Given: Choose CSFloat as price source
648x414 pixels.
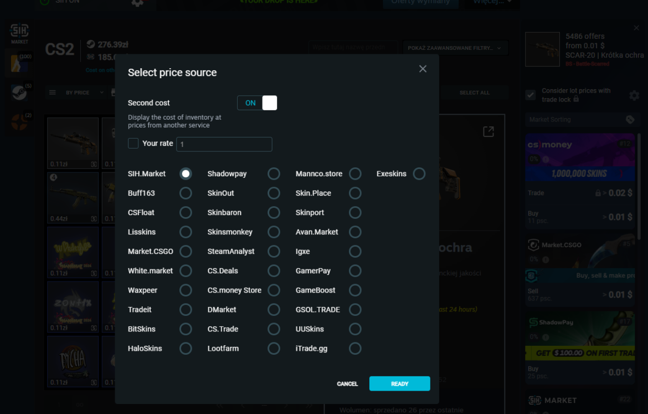Looking at the screenshot, I should (x=186, y=213).
